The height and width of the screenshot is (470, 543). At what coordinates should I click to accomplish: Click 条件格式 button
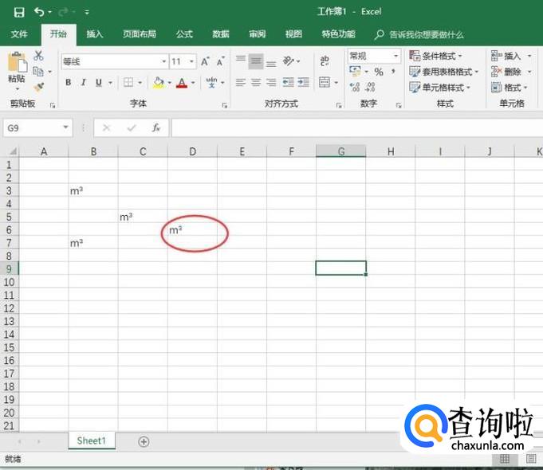435,56
